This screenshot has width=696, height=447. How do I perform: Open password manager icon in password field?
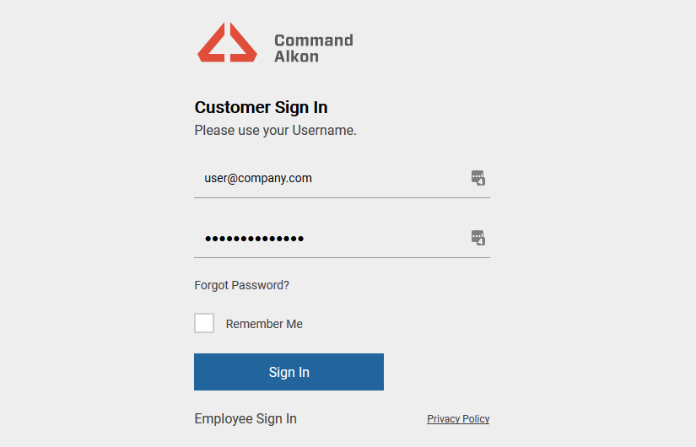[x=478, y=238]
